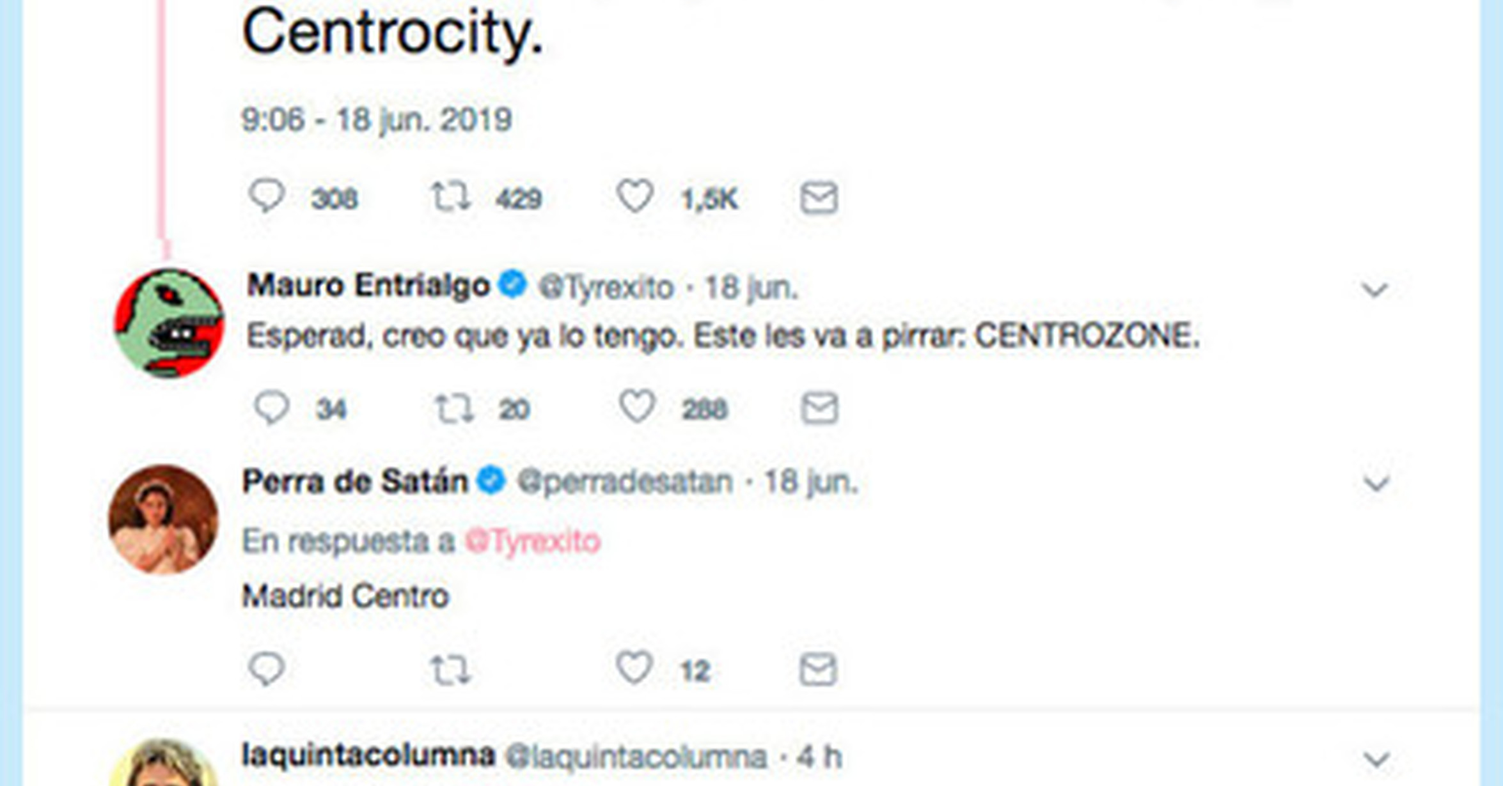Reply to Perra de Satán's tweet
Image resolution: width=1503 pixels, height=786 pixels.
(x=266, y=669)
